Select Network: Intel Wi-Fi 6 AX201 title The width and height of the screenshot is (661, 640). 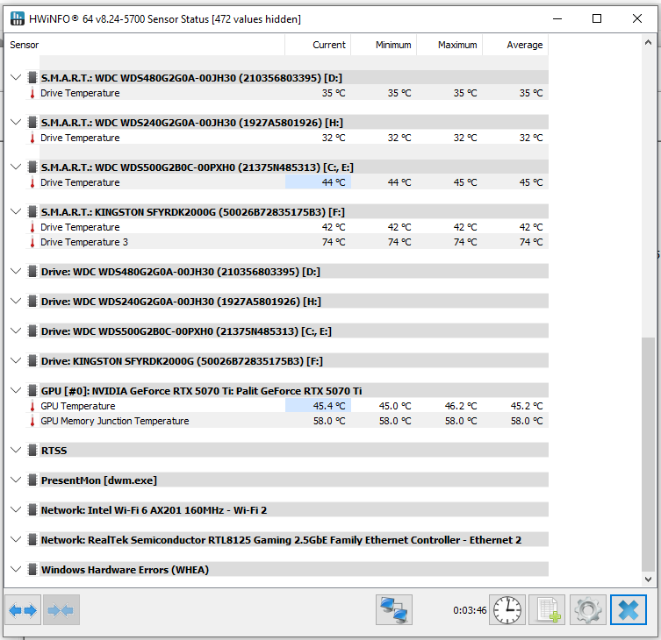click(154, 510)
